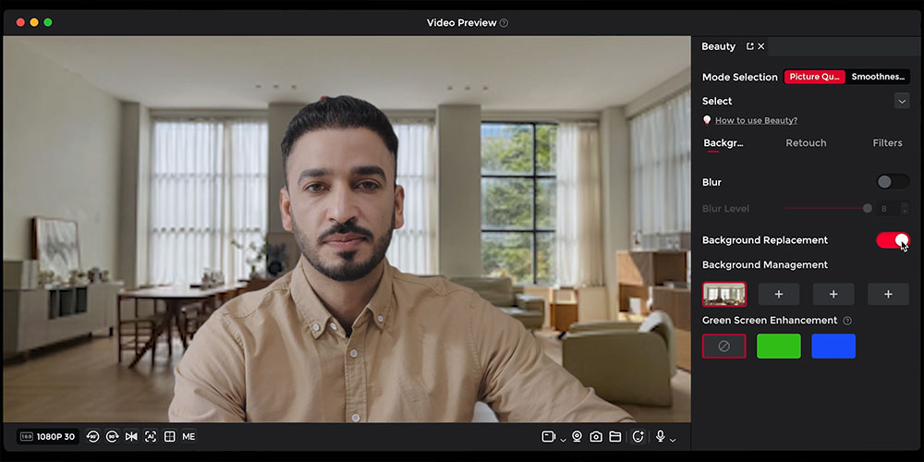Open the microphone options arrow
This screenshot has height=462, width=924.
673,440
